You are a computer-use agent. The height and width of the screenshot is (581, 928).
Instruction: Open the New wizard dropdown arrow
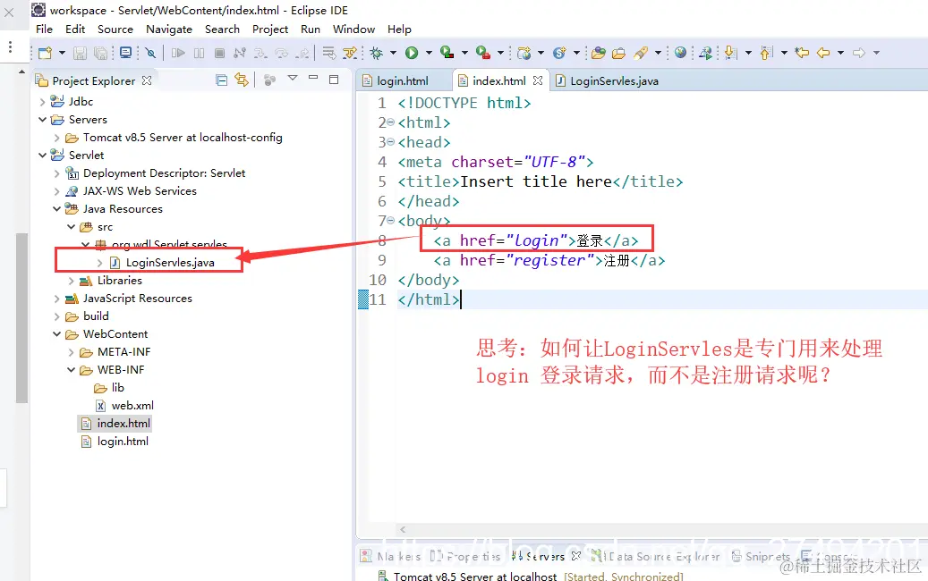(62, 54)
